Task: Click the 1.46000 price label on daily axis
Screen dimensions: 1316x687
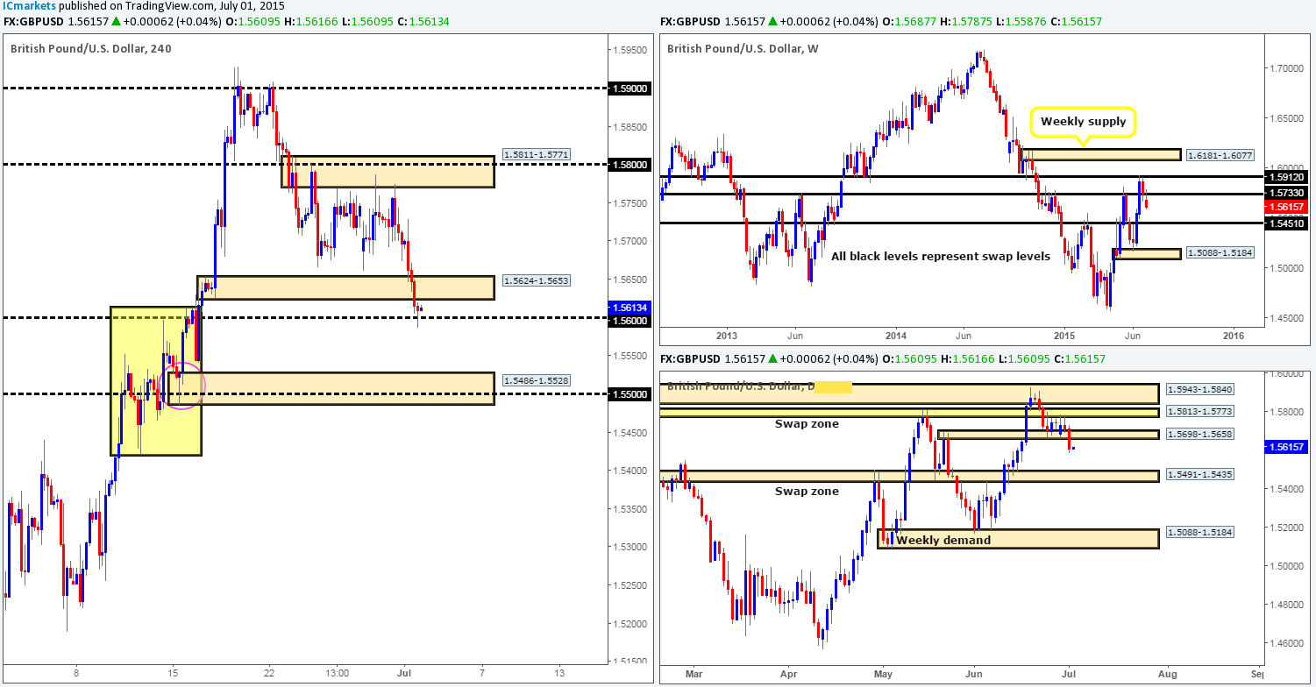Action: tap(1287, 643)
